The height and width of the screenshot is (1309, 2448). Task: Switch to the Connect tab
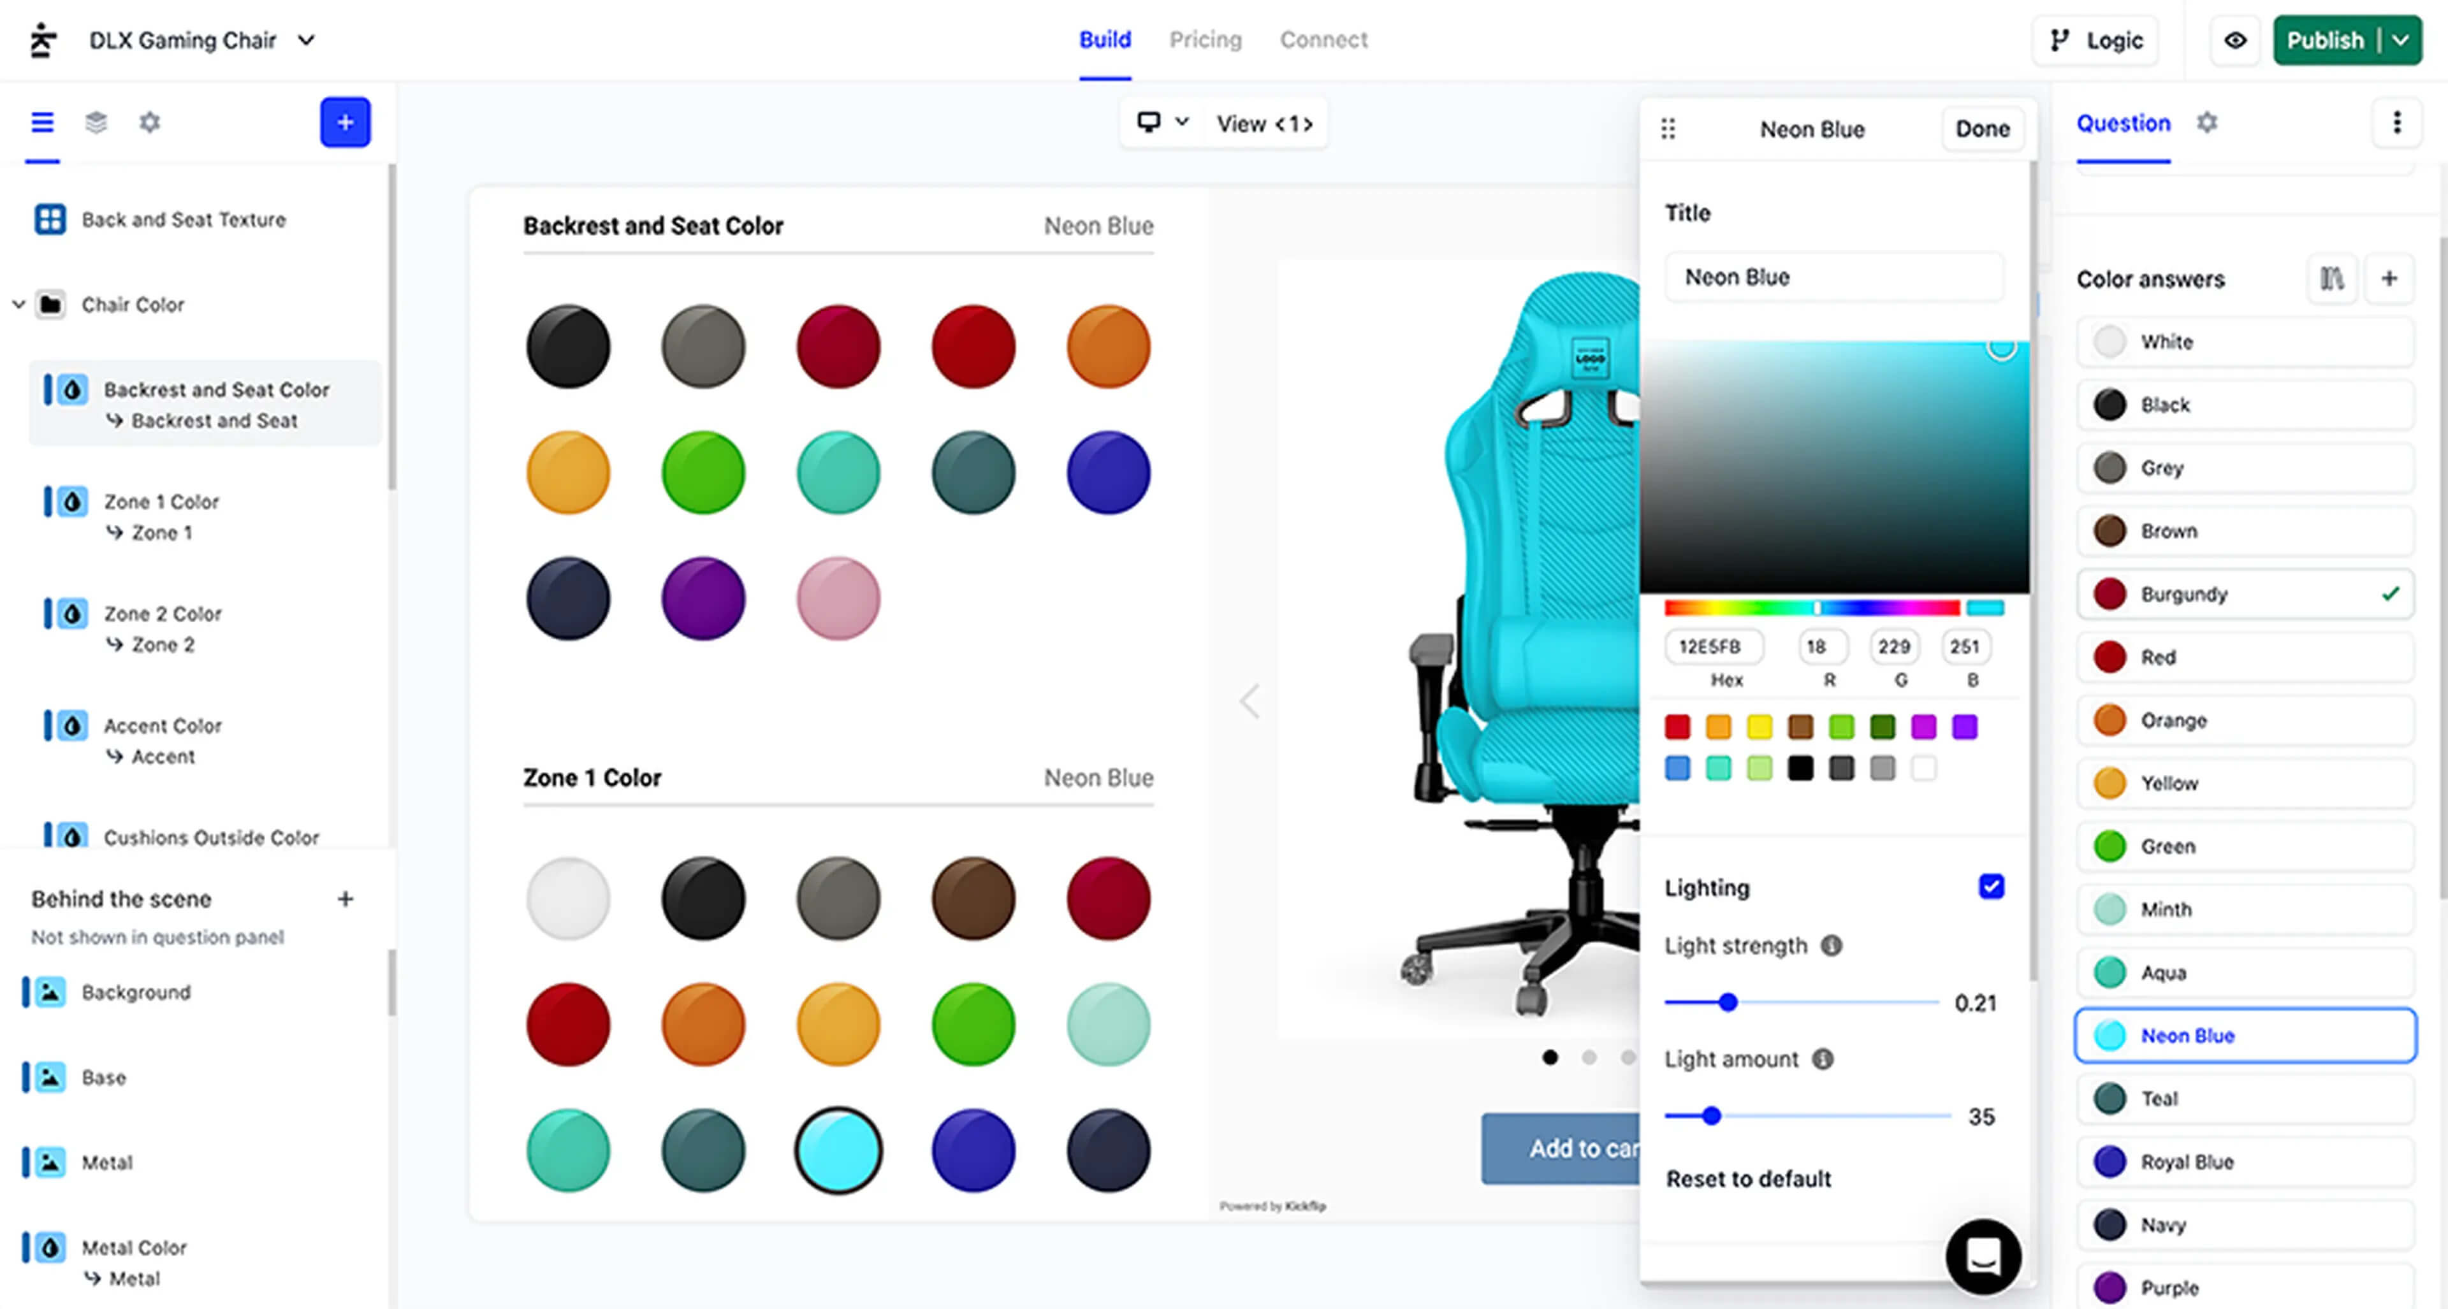pyautogui.click(x=1323, y=40)
